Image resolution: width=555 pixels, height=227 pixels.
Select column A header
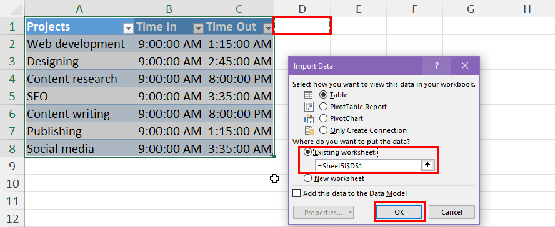(79, 9)
